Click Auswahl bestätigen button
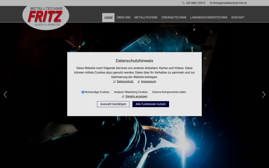The image size is (269, 168). point(113,104)
